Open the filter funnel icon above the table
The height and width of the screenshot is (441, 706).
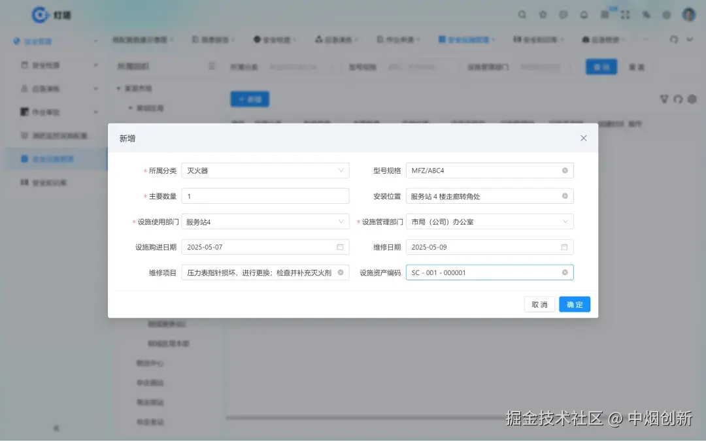[x=664, y=99]
